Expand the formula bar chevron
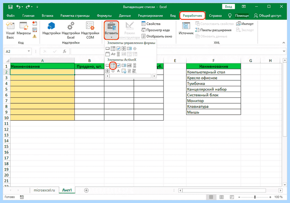The height and width of the screenshot is (203, 290). [x=284, y=51]
